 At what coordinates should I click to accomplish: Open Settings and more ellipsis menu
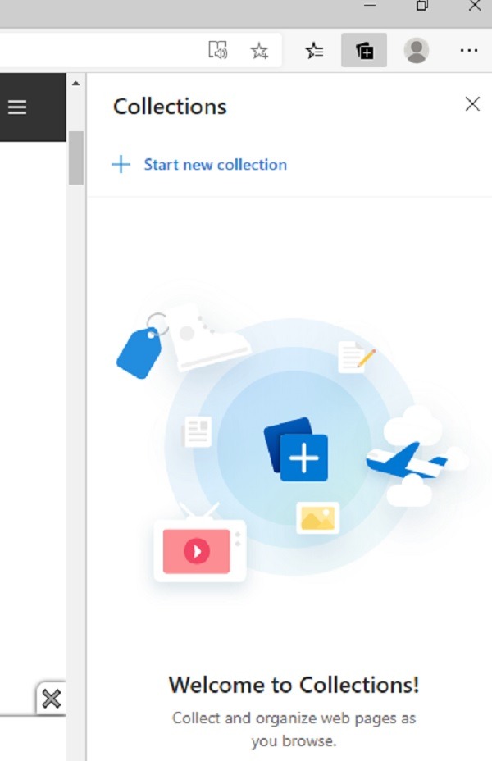[x=469, y=51]
